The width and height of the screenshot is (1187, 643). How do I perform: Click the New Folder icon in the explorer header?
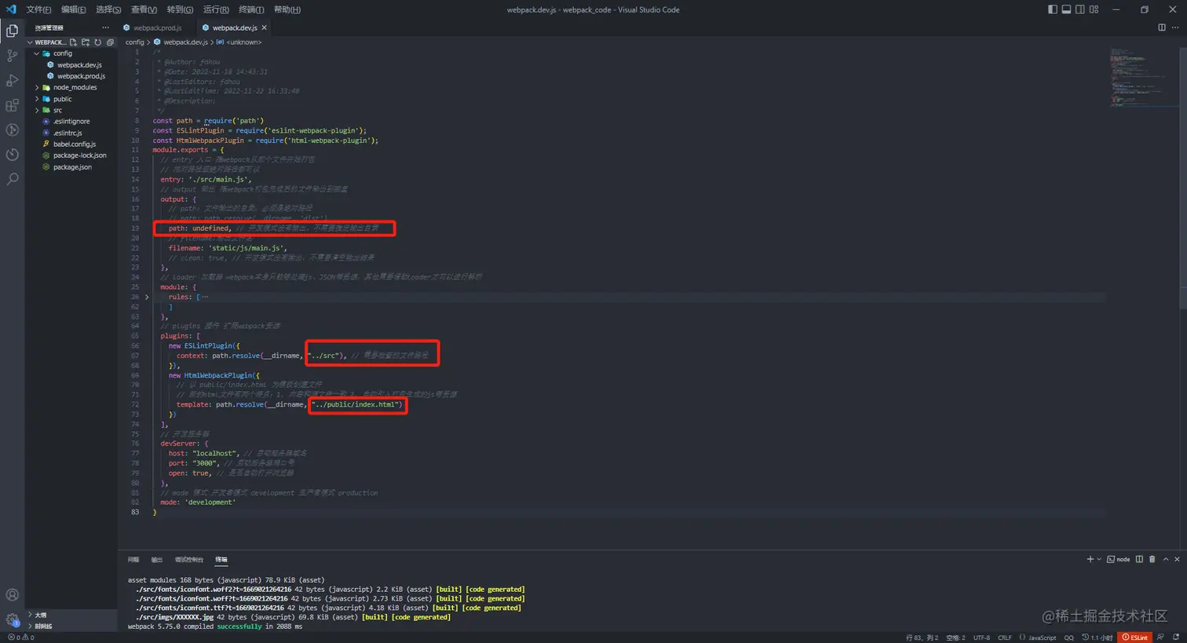point(86,42)
